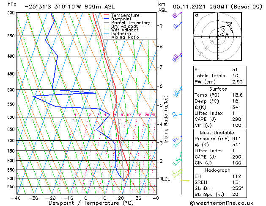
Task: Click the purple wind barb at 300 hPa
Action: pos(177,15)
